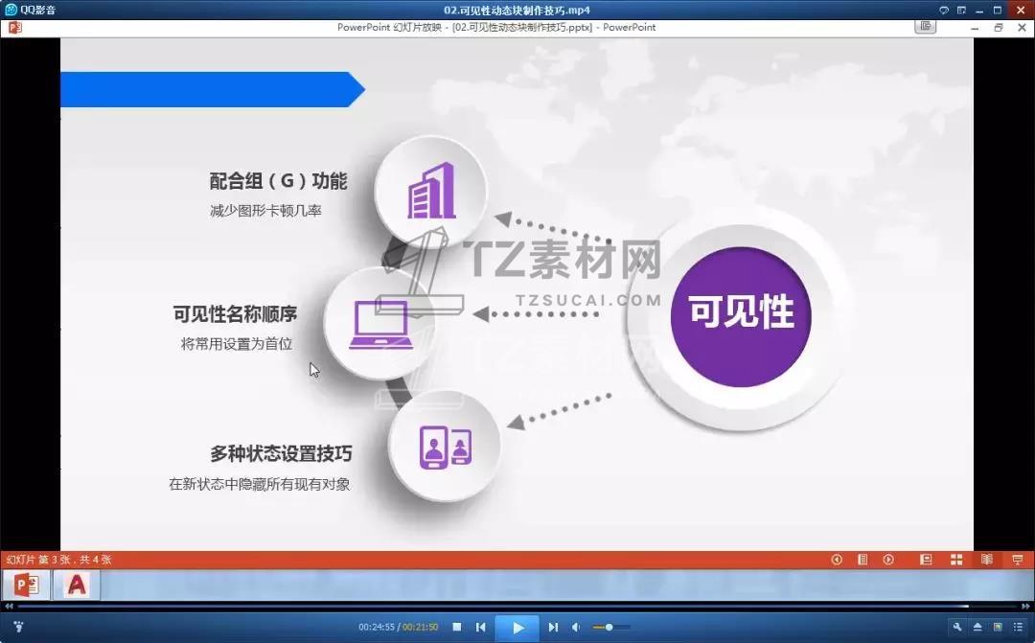Play the video
The height and width of the screenshot is (643, 1035).
point(517,627)
